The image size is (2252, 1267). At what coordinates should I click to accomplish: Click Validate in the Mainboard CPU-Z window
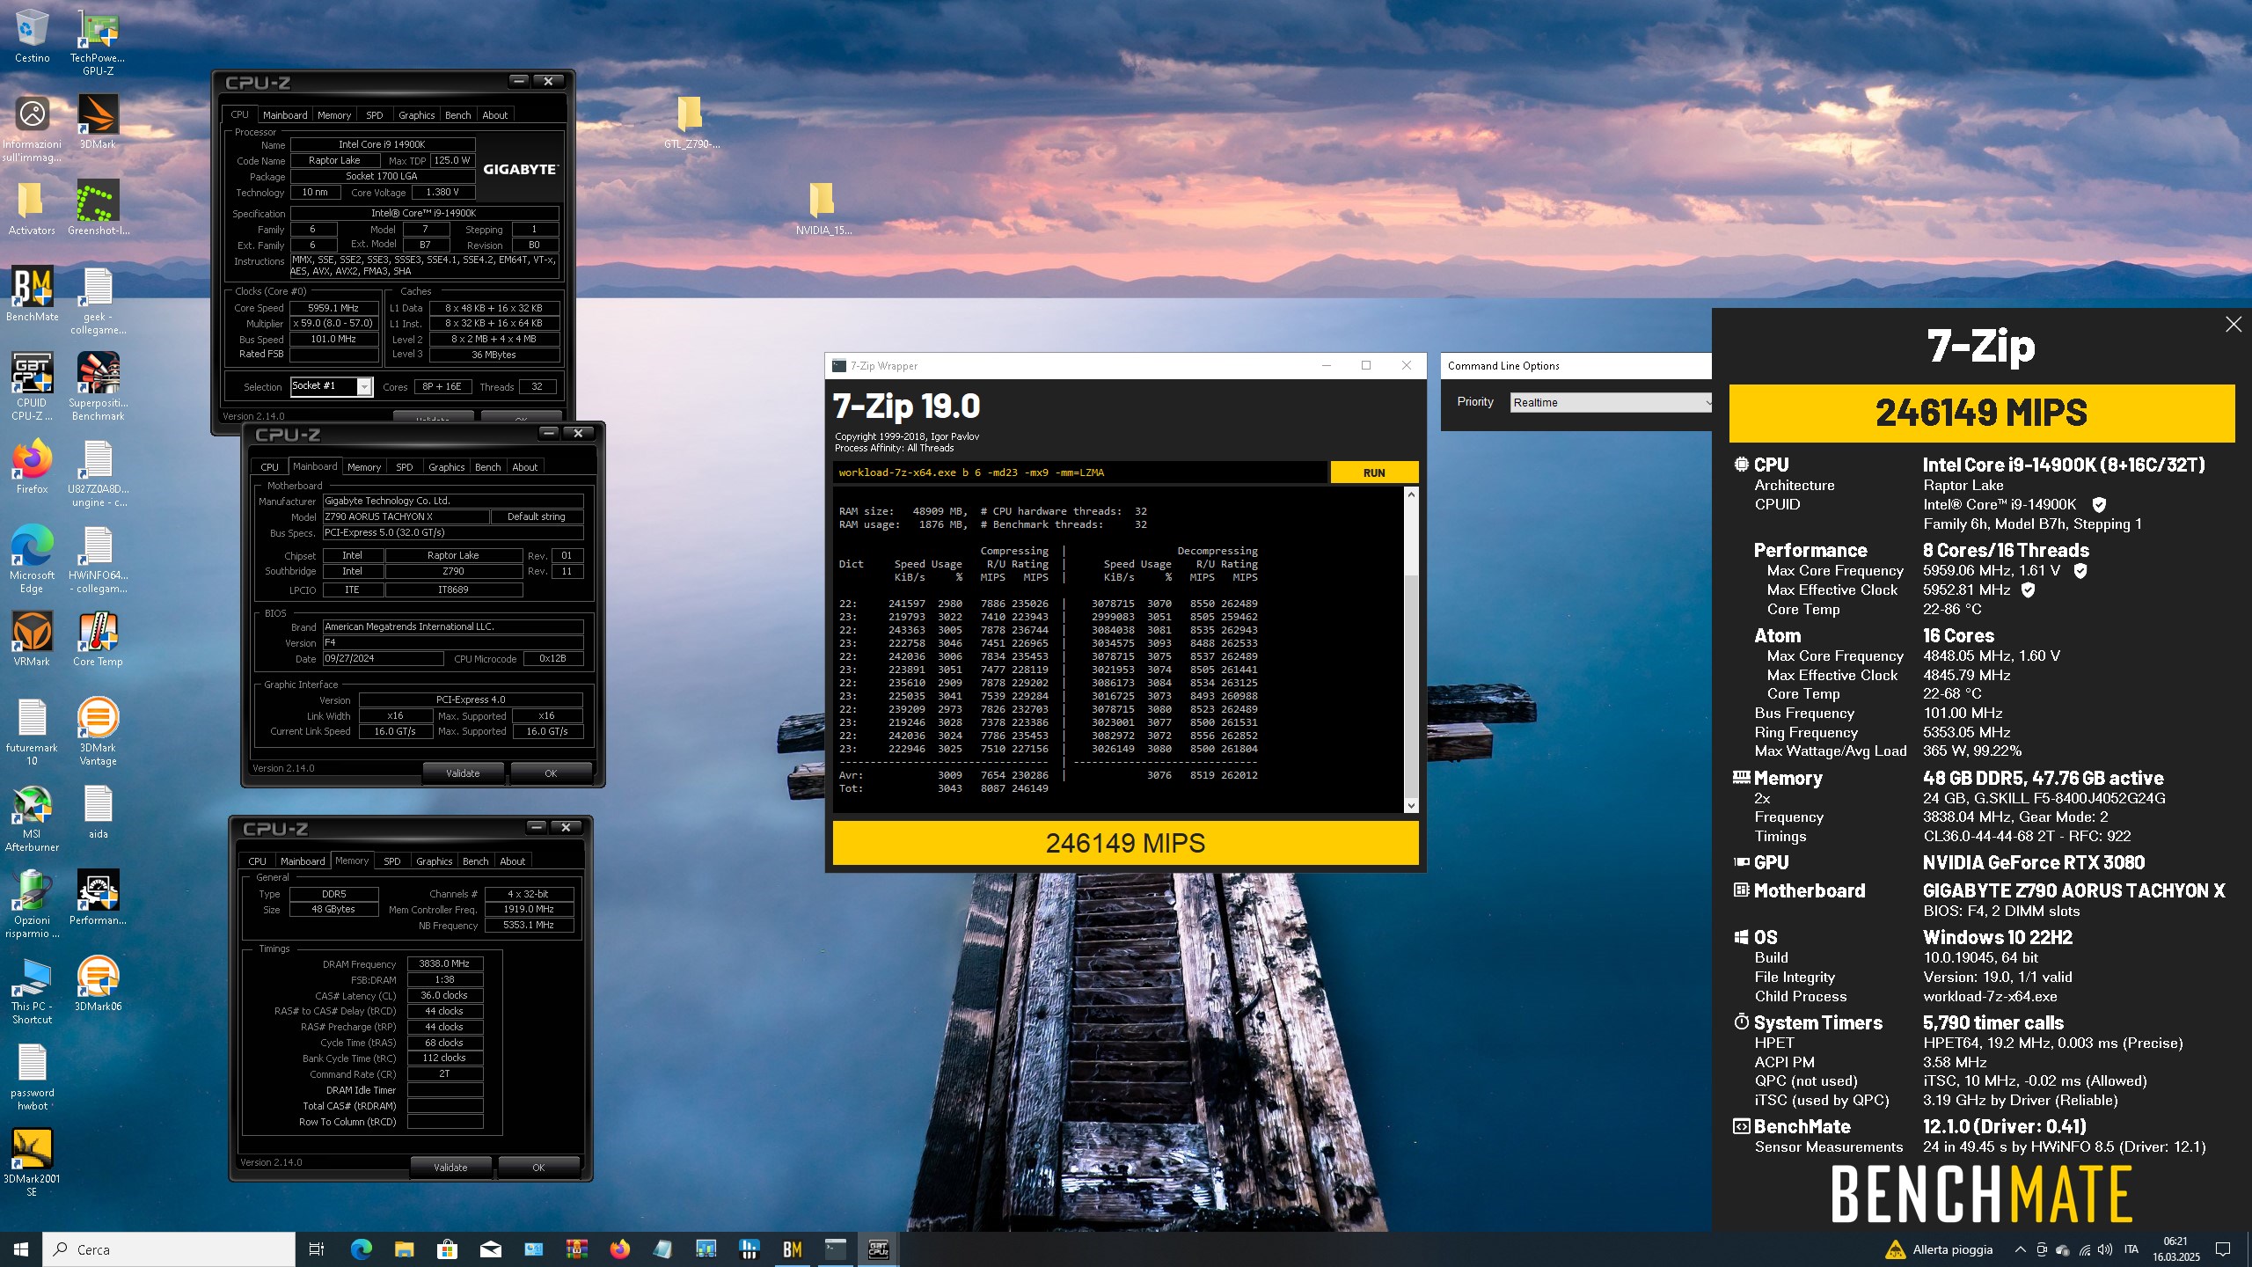pyautogui.click(x=463, y=773)
